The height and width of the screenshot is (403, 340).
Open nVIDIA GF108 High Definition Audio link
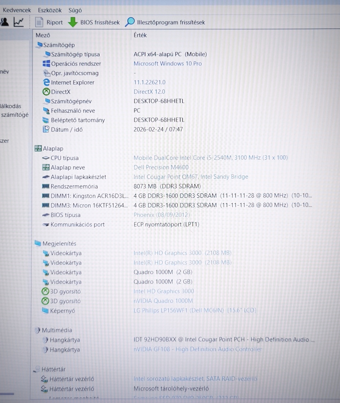coord(197,349)
